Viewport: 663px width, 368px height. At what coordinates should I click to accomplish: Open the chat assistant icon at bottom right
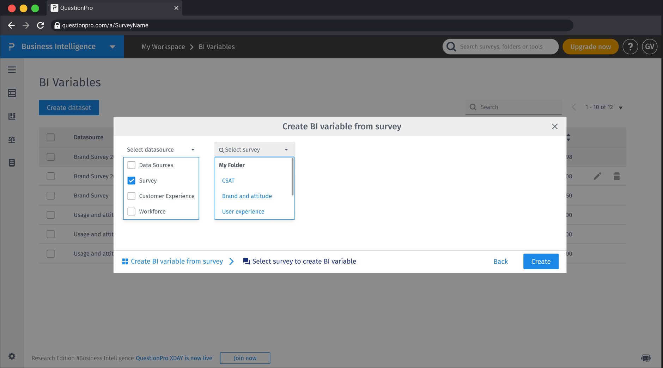tap(646, 357)
